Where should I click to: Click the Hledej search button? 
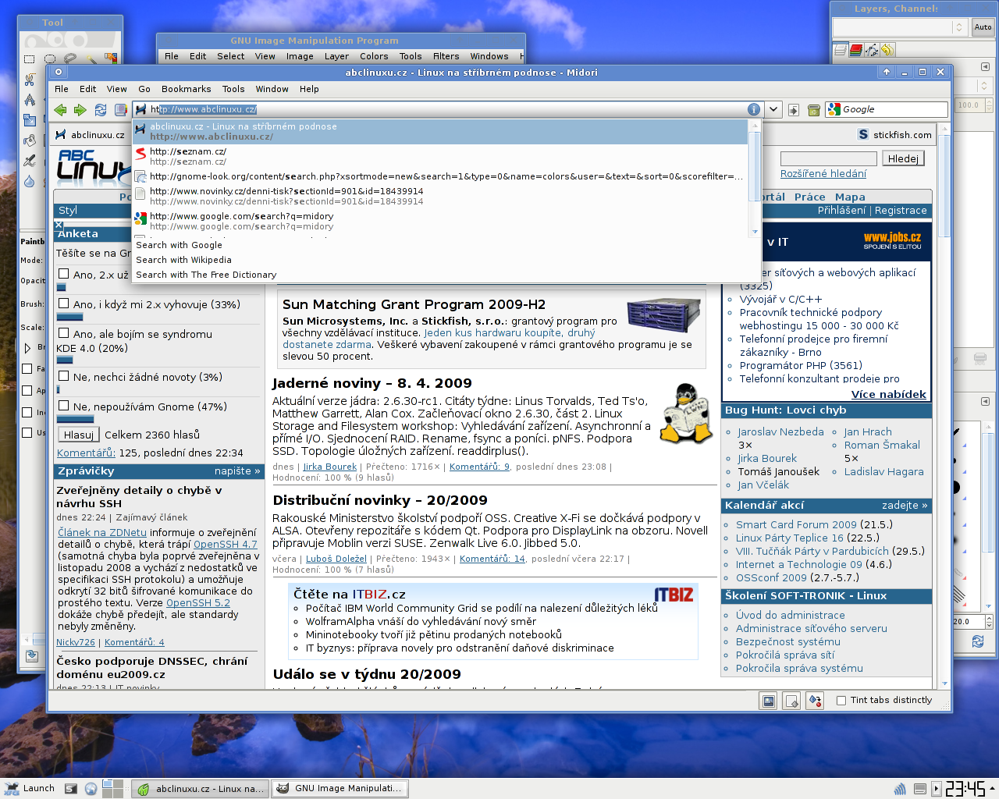[x=903, y=158]
